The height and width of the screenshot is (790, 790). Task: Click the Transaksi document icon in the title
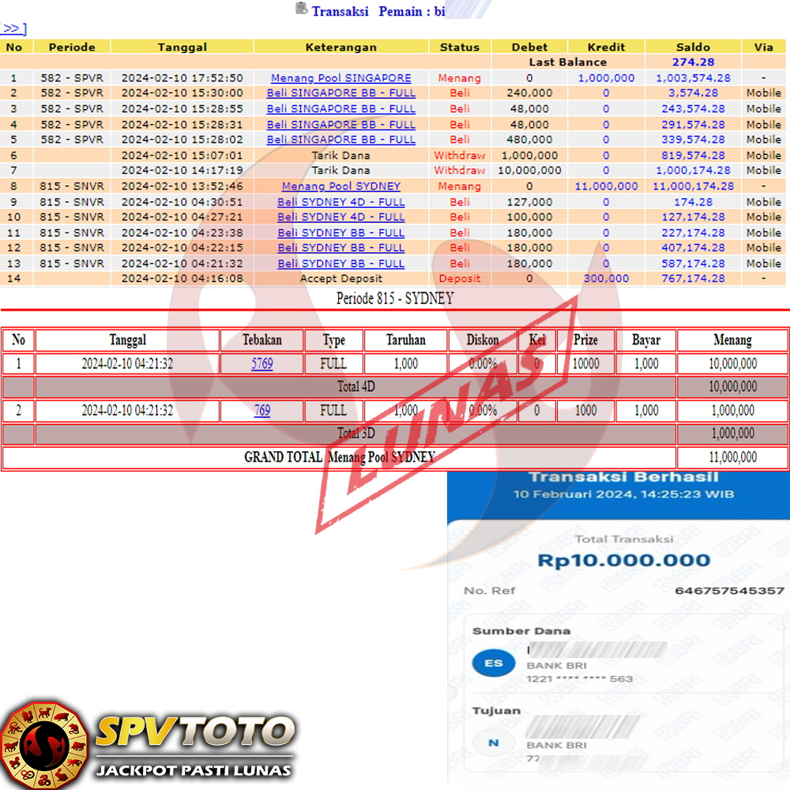[301, 9]
